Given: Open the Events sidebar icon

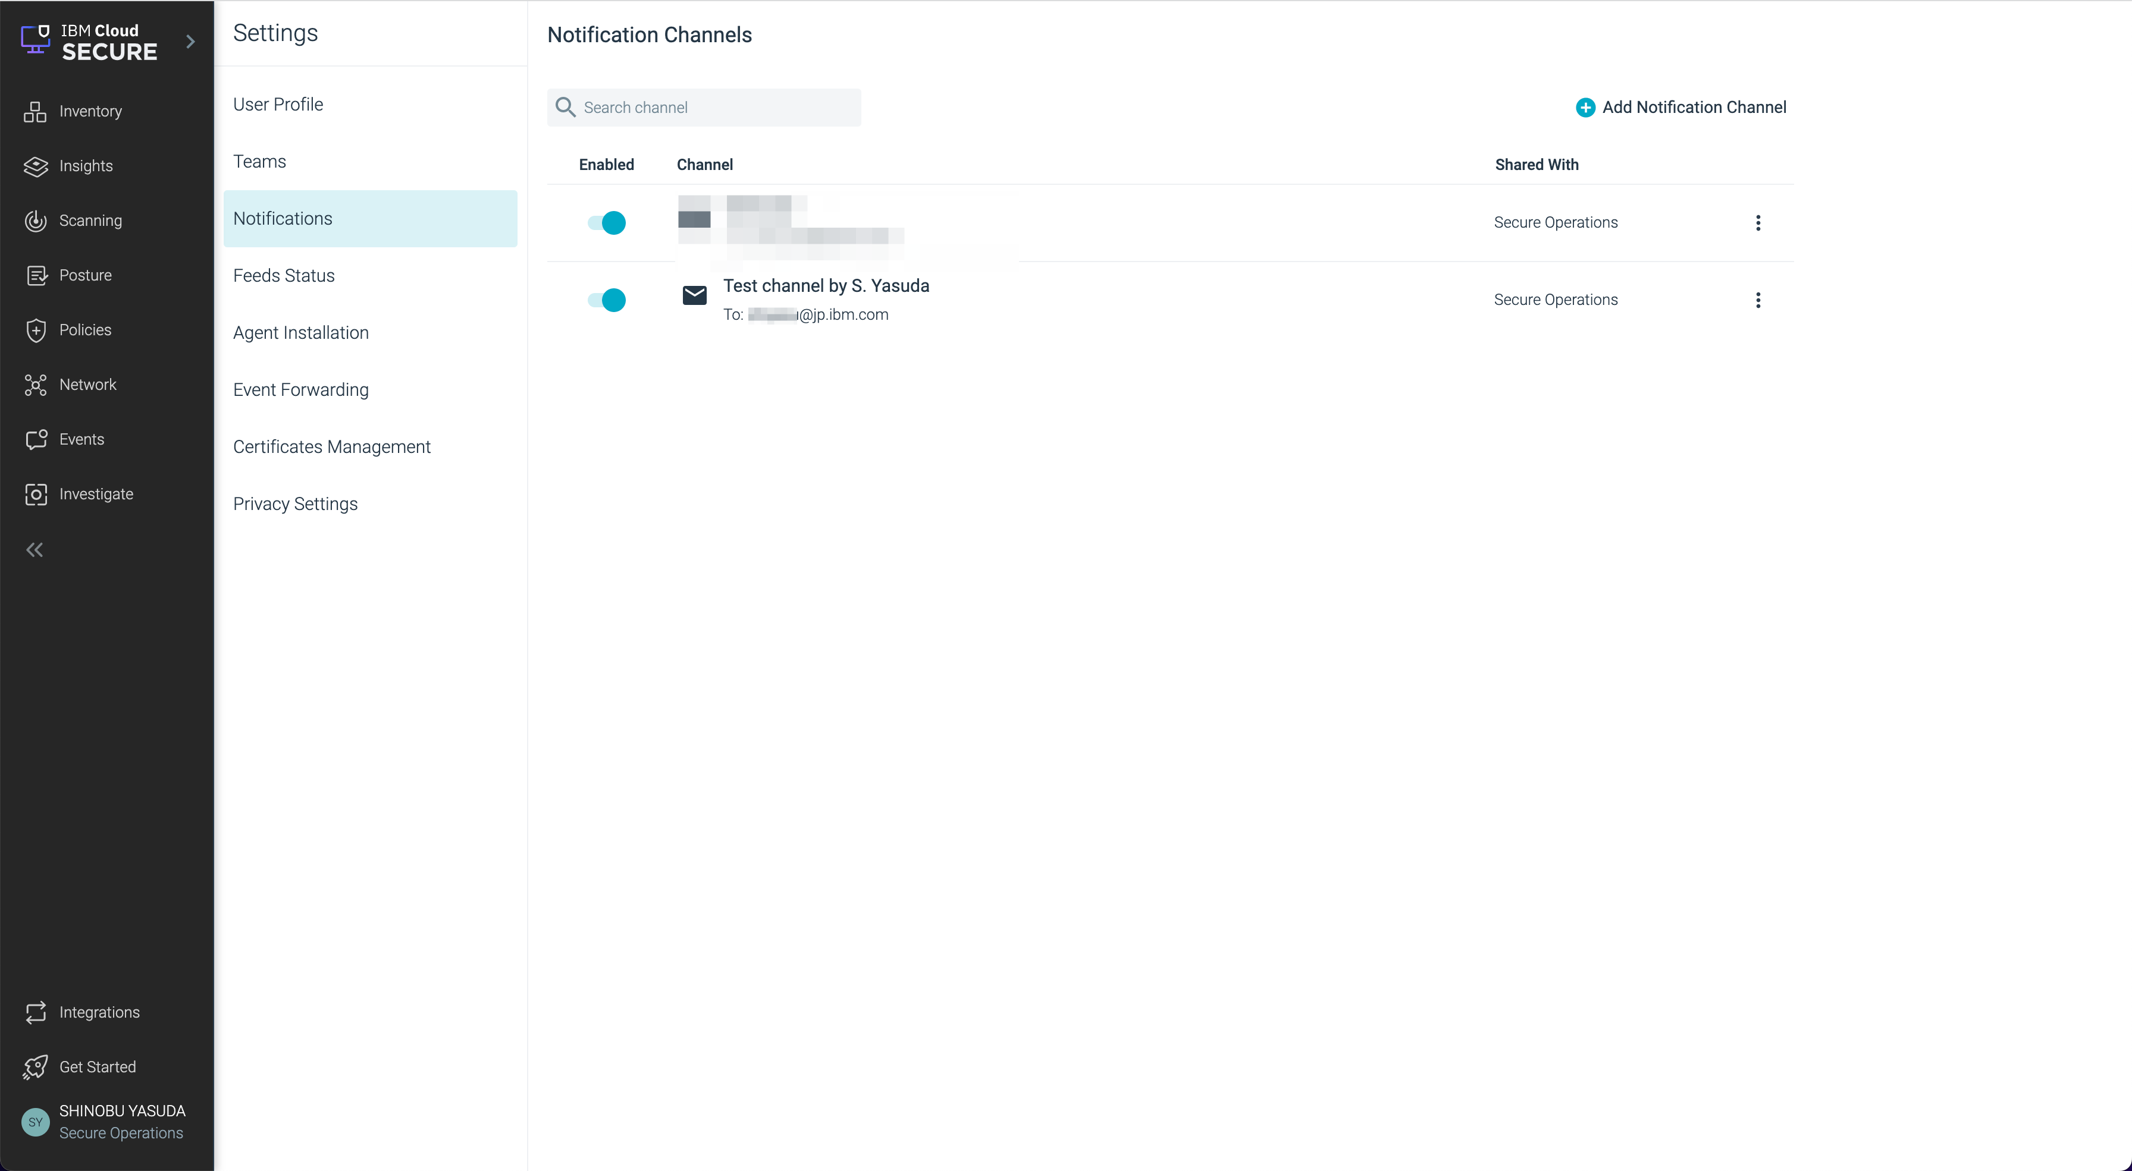Looking at the screenshot, I should click(35, 439).
